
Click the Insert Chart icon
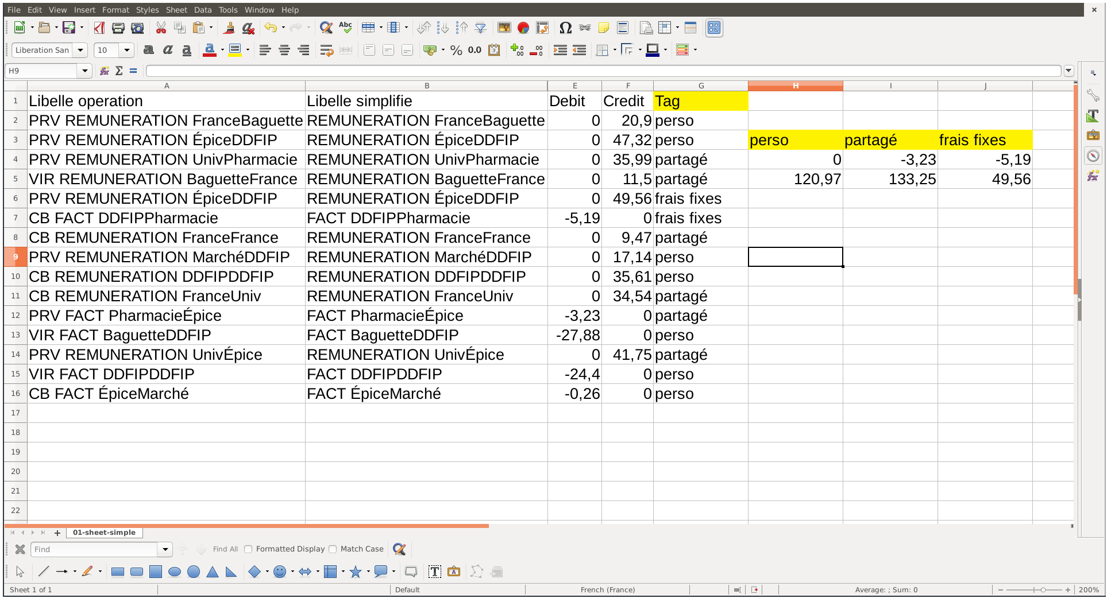click(523, 28)
